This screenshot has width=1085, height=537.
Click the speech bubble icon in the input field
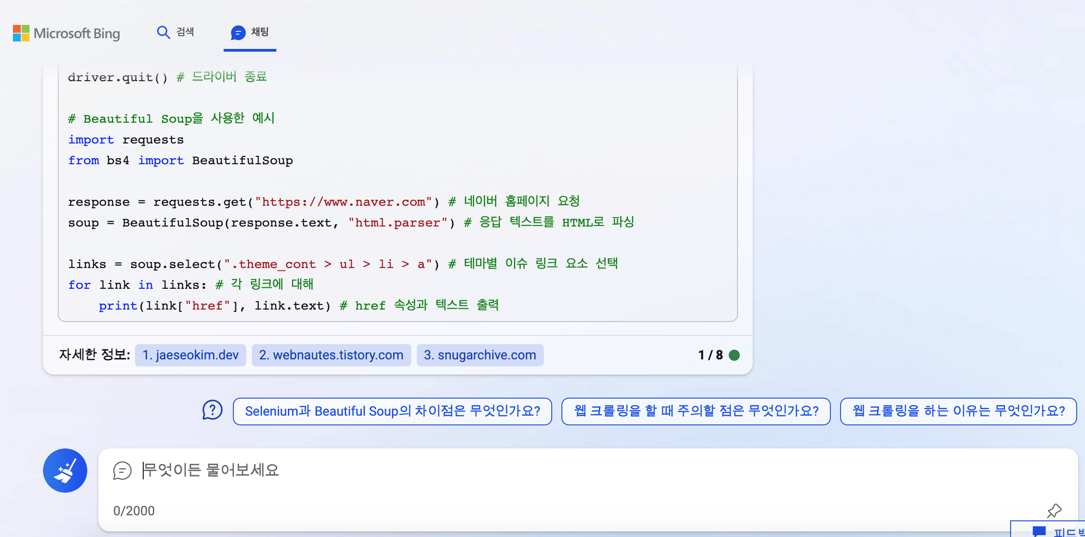(122, 471)
